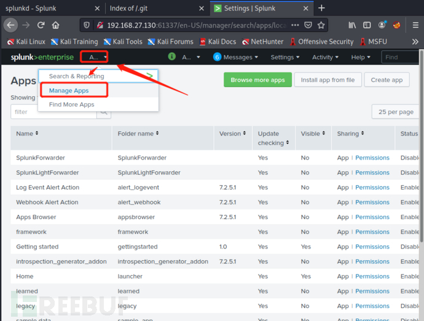Choose Search & Reporting from app menu
This screenshot has height=321, width=424.
98,76
